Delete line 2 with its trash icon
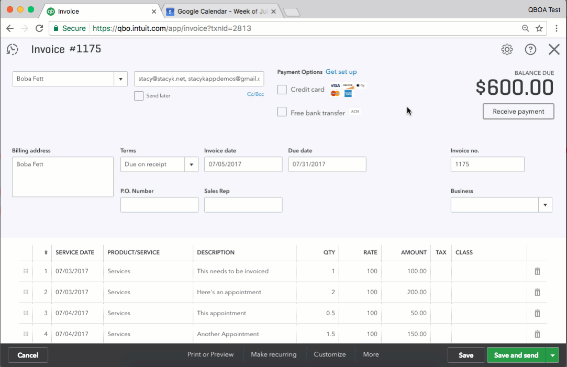 pyautogui.click(x=537, y=292)
